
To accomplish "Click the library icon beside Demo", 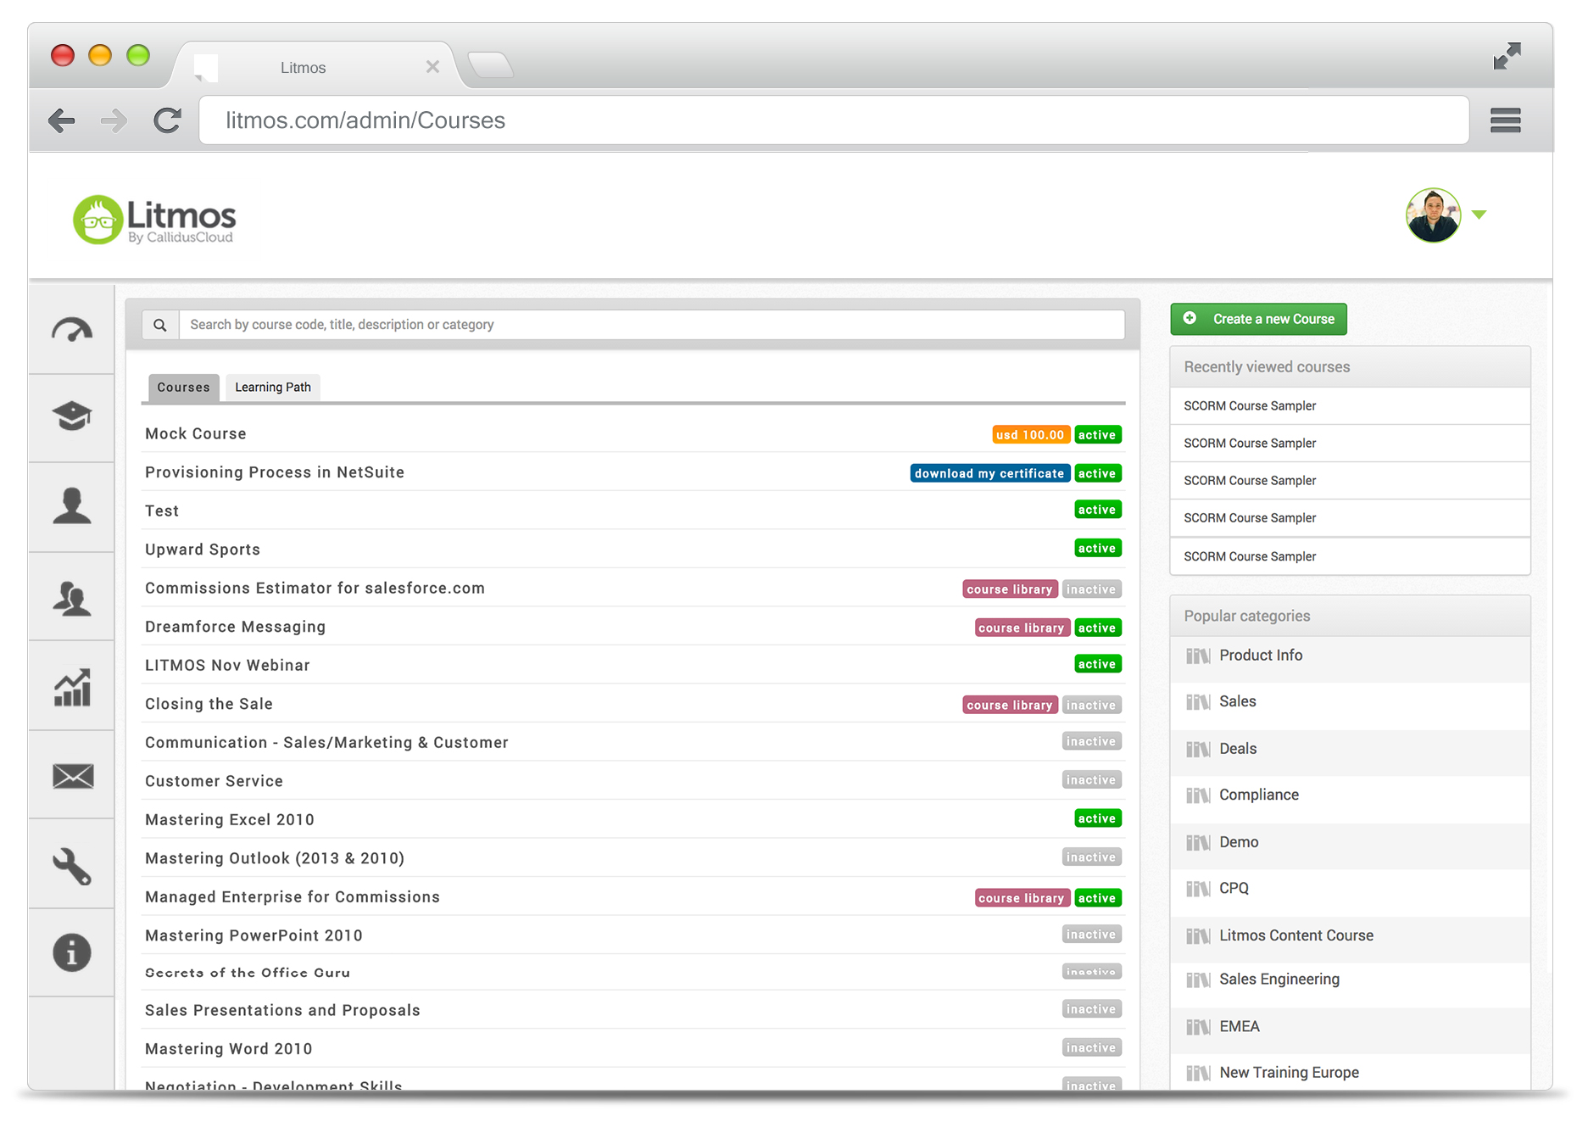I will click(1198, 843).
